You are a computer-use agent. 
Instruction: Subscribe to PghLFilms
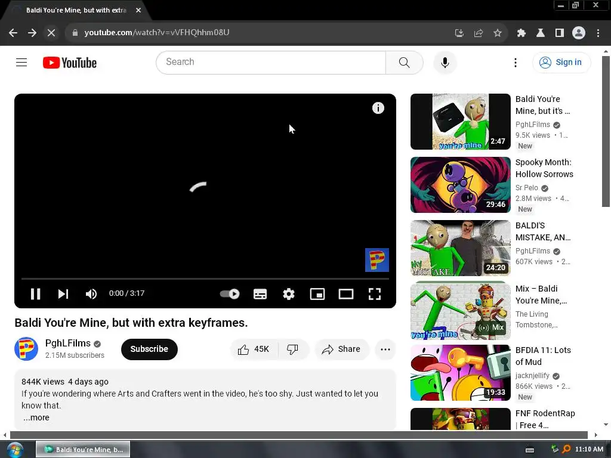(x=149, y=349)
